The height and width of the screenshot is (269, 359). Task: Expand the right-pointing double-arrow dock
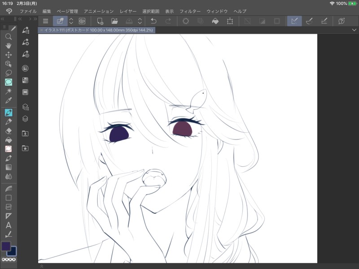35,19
